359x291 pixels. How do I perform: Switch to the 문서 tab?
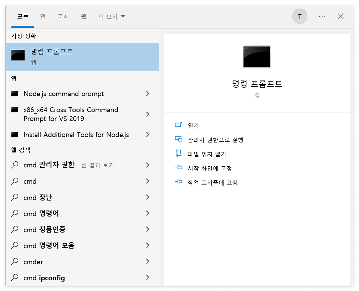pyautogui.click(x=63, y=16)
